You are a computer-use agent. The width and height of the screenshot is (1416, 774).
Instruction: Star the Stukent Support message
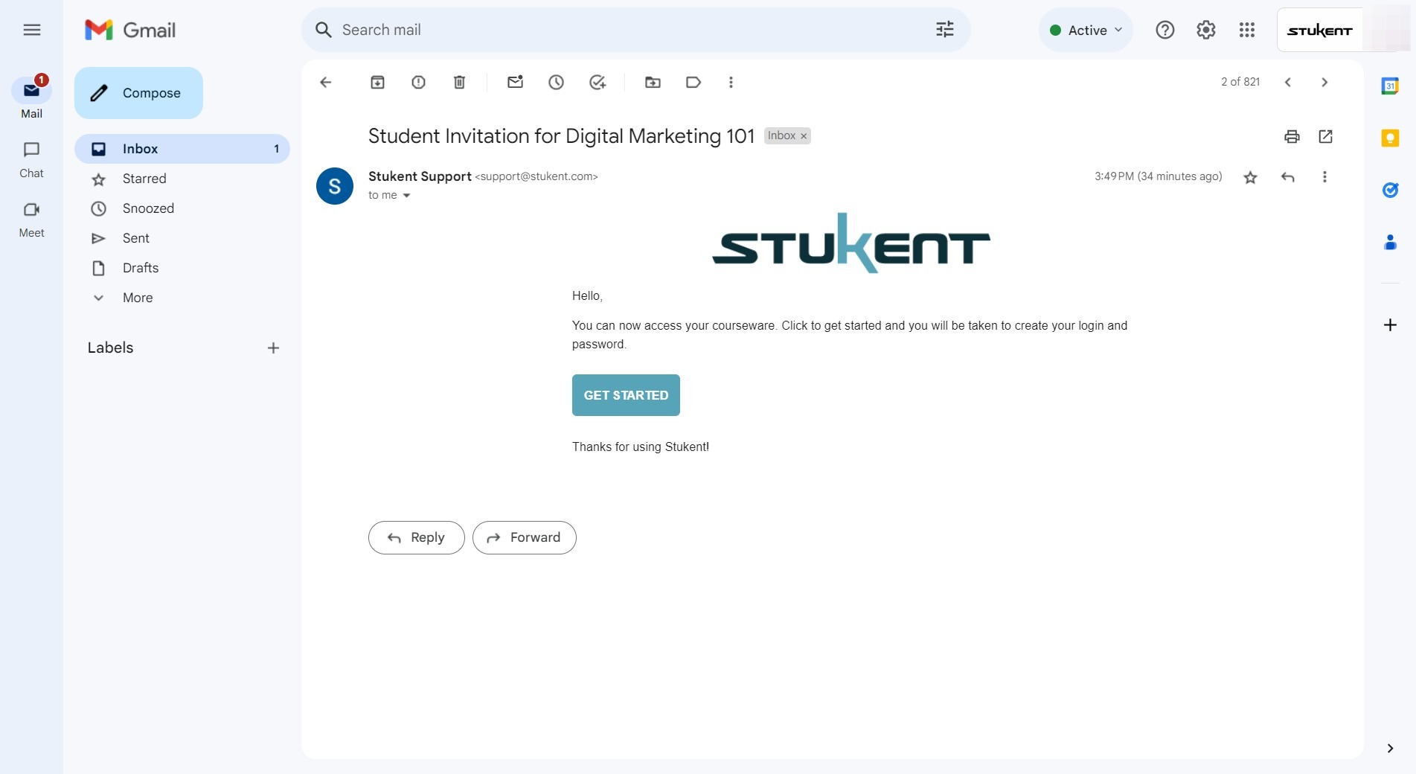point(1251,177)
